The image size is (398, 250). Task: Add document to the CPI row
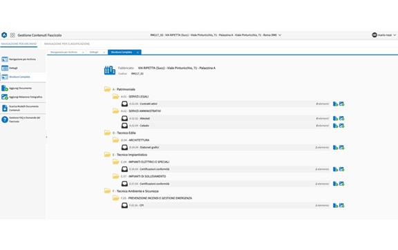[x=335, y=205]
